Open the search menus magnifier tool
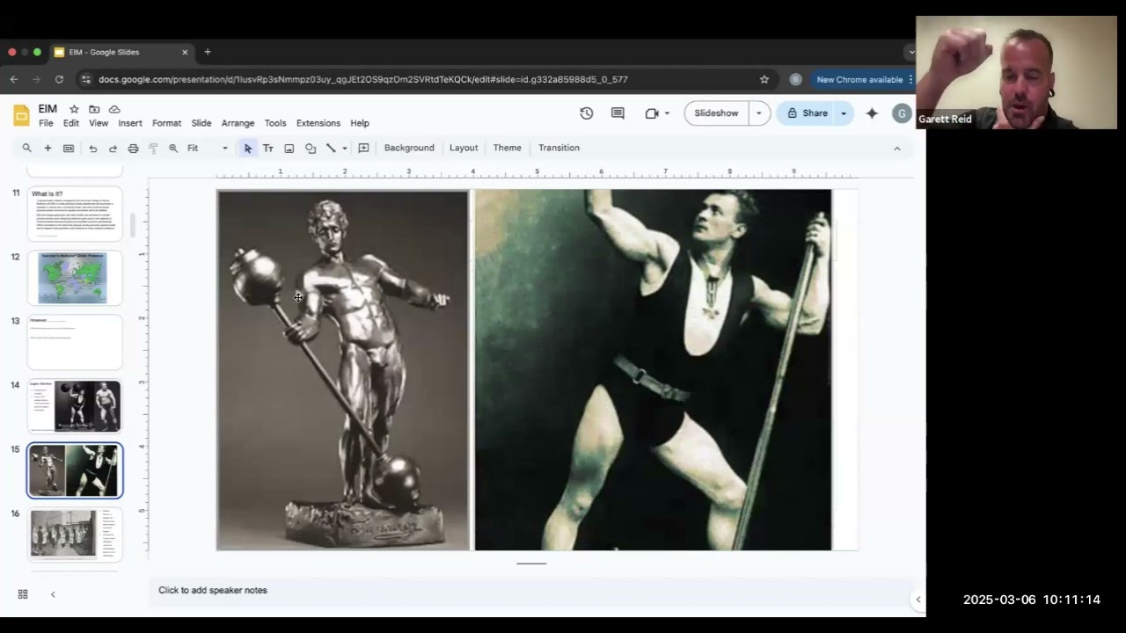1126x633 pixels. click(27, 148)
